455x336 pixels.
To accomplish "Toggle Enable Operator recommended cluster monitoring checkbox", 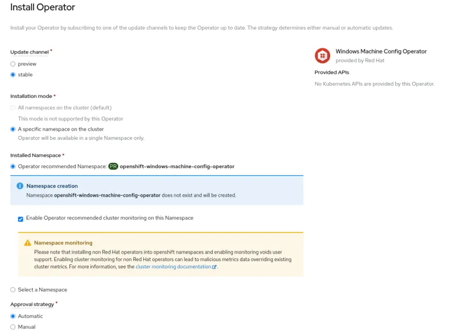I will pos(21,218).
